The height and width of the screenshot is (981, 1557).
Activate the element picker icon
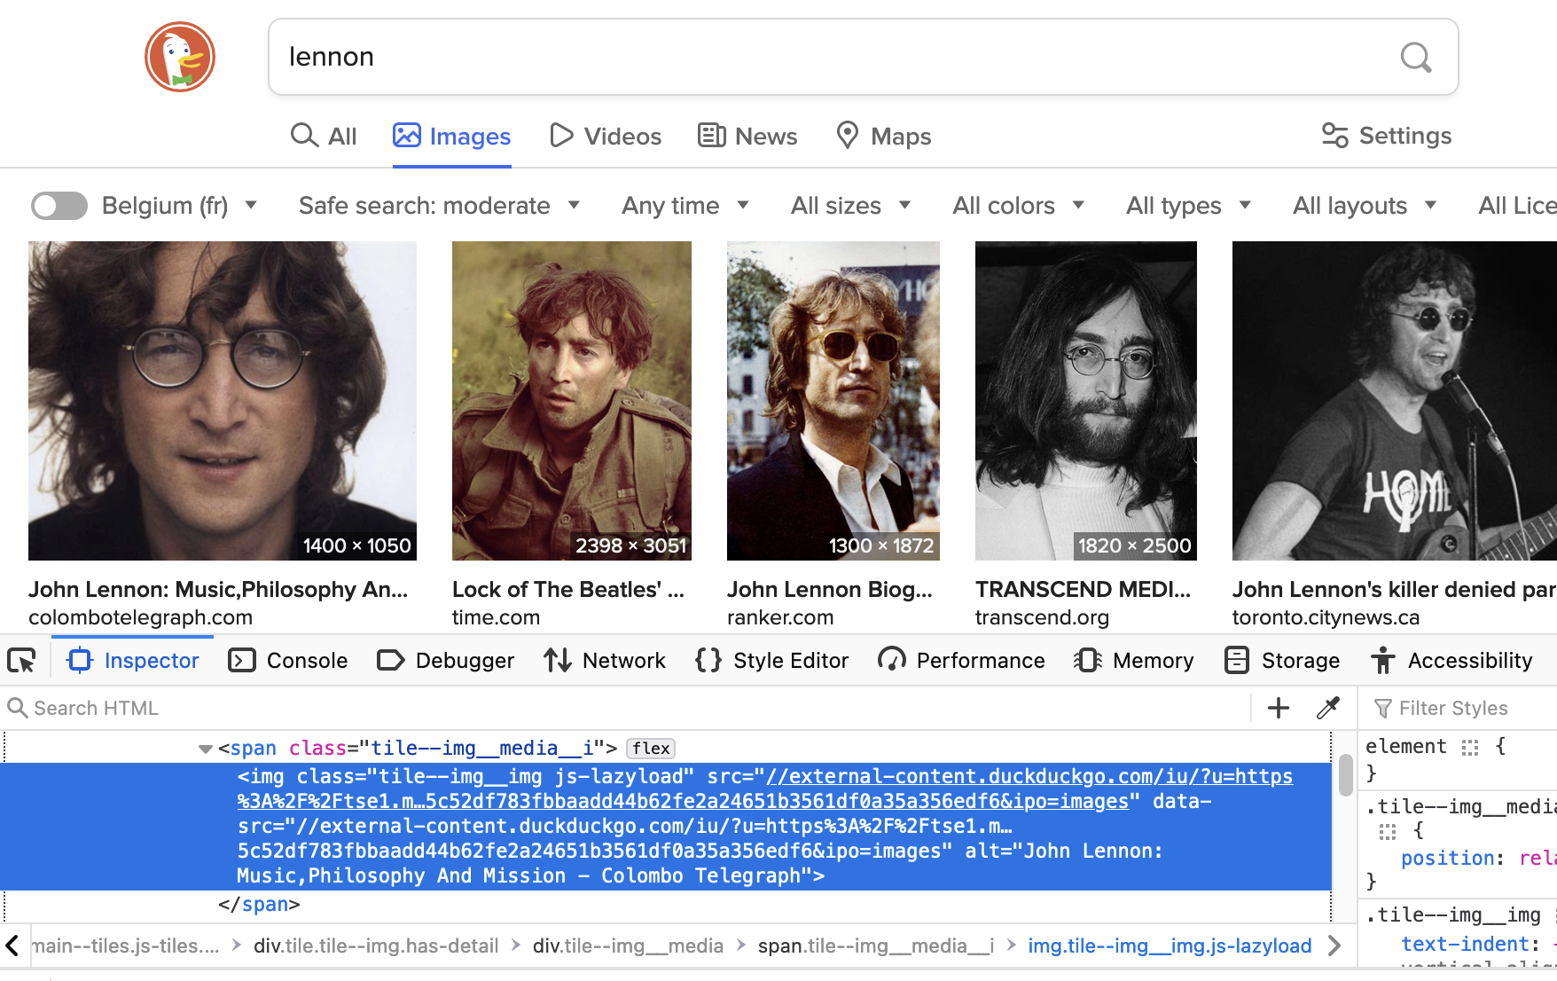tap(21, 661)
